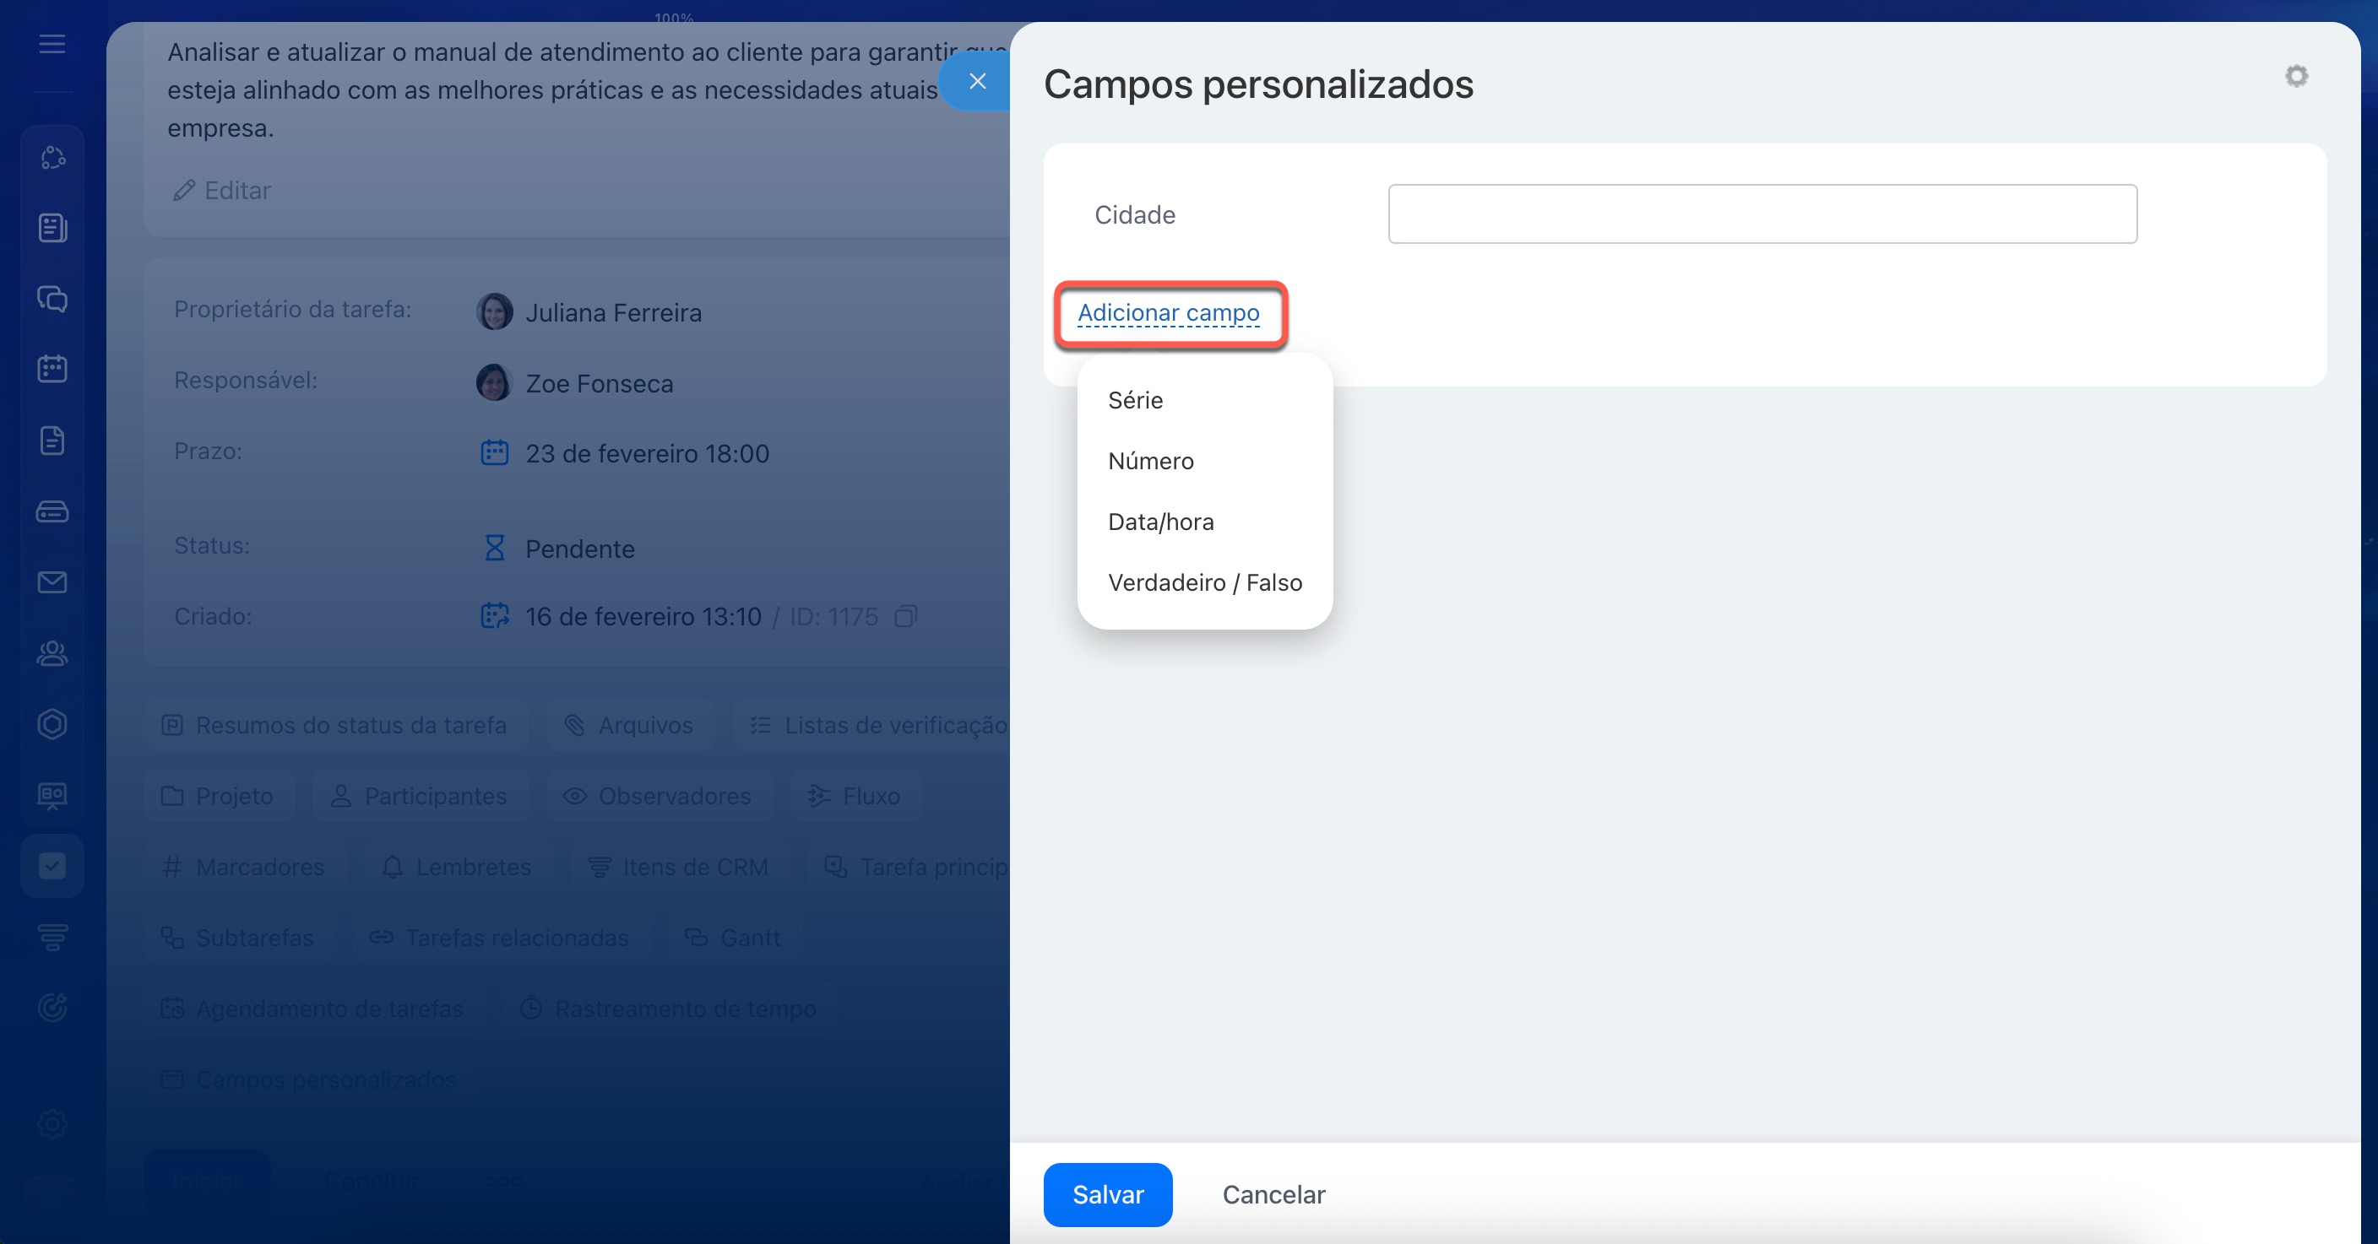Image resolution: width=2378 pixels, height=1244 pixels.
Task: Click the settings gear in Campos personalizados panel
Action: point(2296,76)
